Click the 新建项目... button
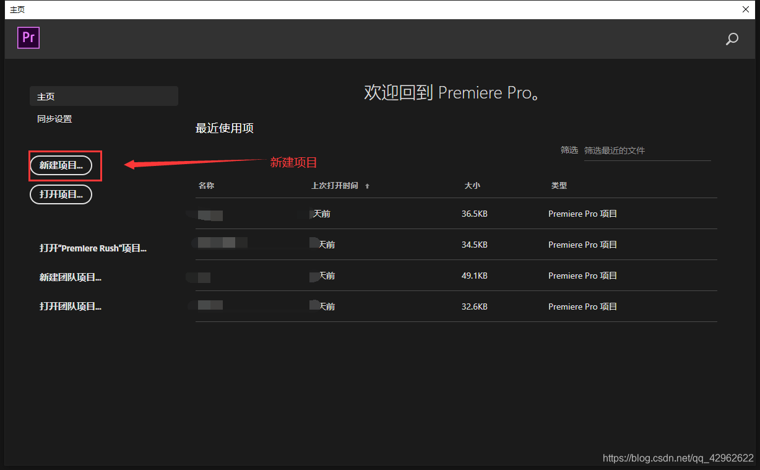 tap(61, 165)
